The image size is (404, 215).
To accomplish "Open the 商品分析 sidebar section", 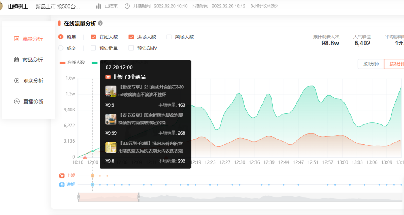I will (x=28, y=60).
